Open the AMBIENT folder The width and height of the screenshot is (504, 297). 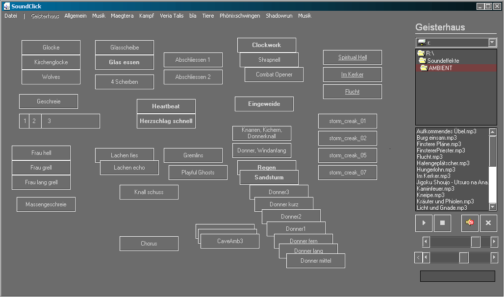pos(440,68)
